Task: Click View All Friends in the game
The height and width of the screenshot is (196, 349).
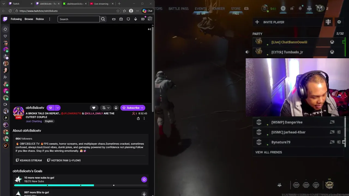Action: click(x=269, y=152)
